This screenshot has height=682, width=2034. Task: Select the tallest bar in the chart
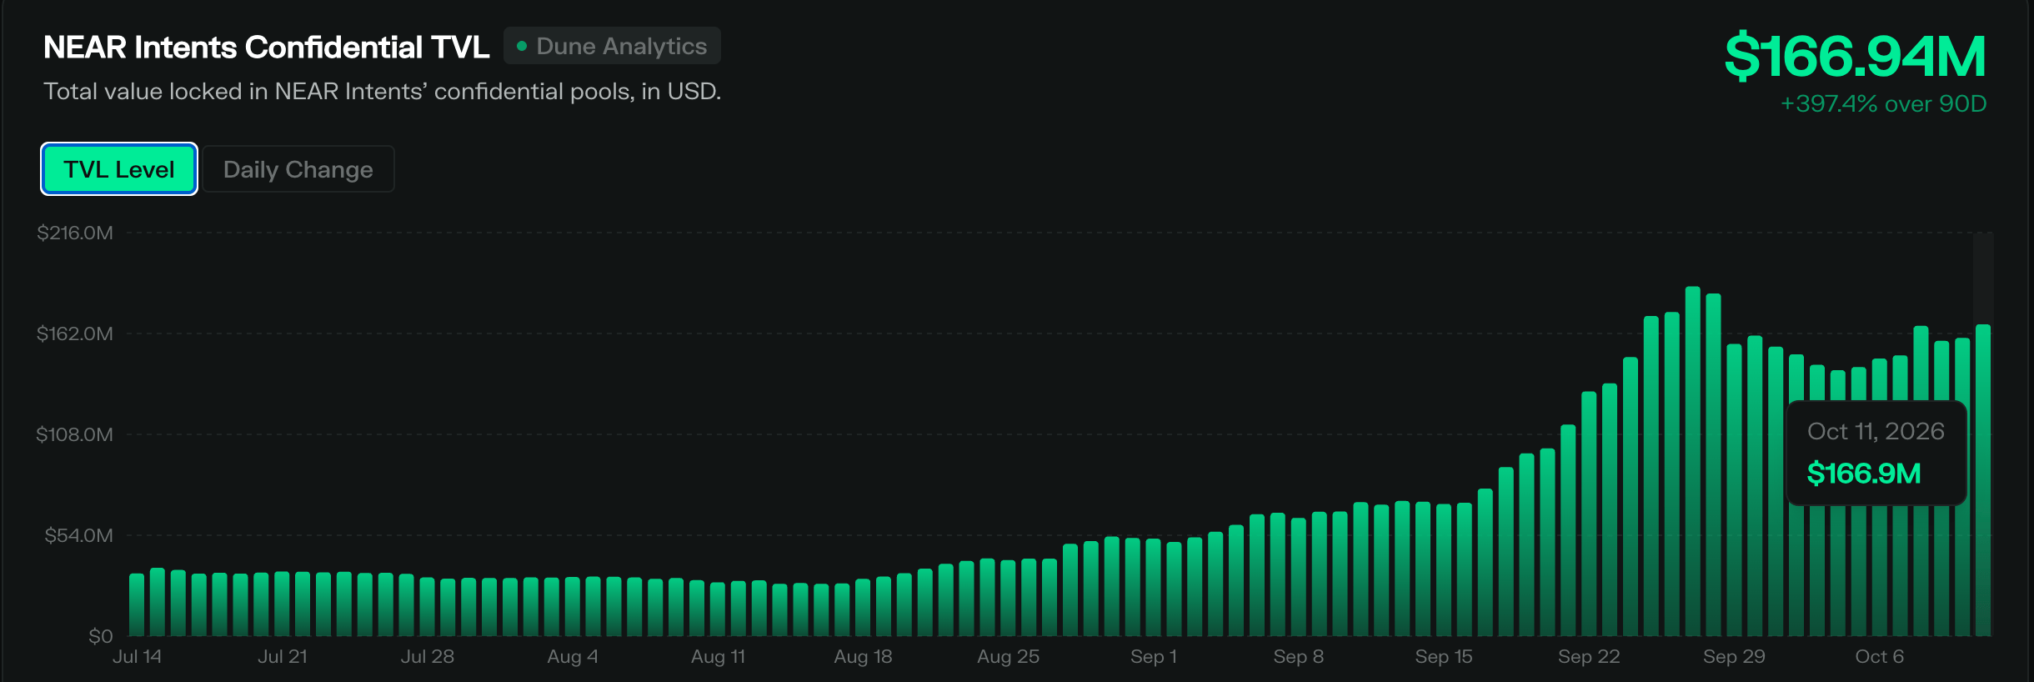[x=1693, y=461]
